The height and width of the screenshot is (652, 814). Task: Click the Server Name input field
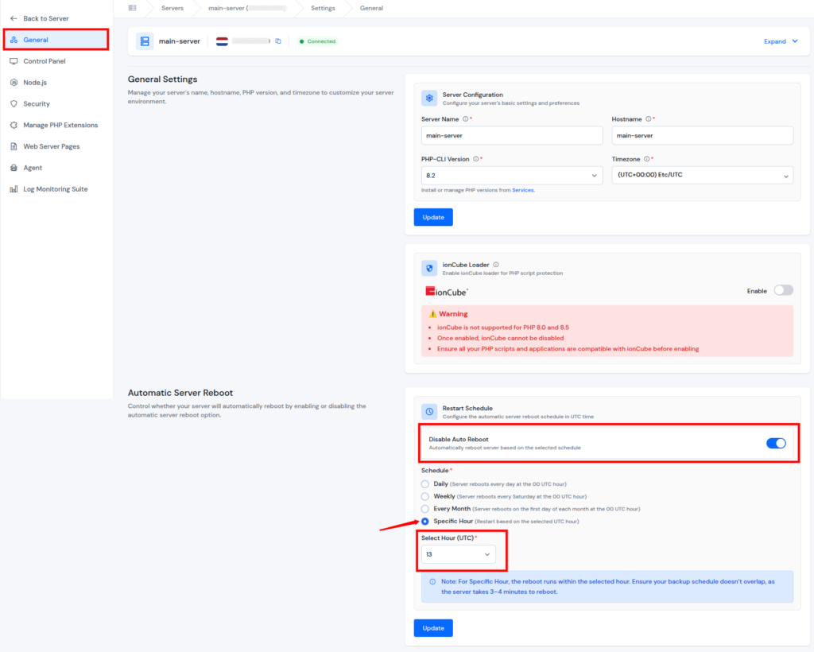pos(512,136)
